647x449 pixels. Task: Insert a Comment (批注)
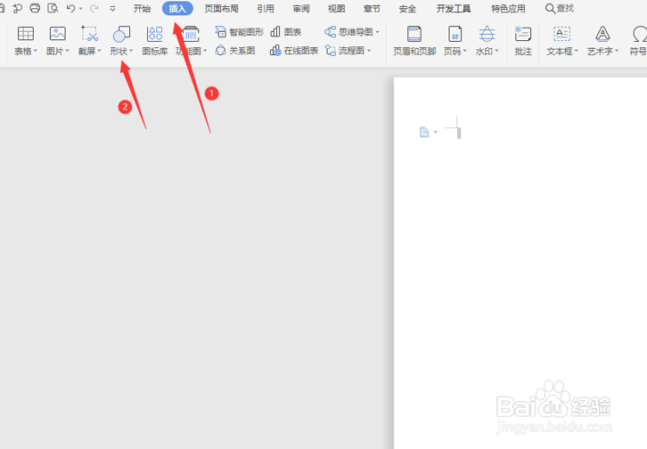(x=523, y=41)
